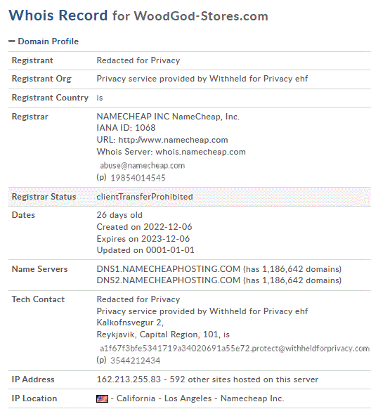Click the whois.namecheap.com server text
Screen dimensions: 371x409
[x=200, y=152]
